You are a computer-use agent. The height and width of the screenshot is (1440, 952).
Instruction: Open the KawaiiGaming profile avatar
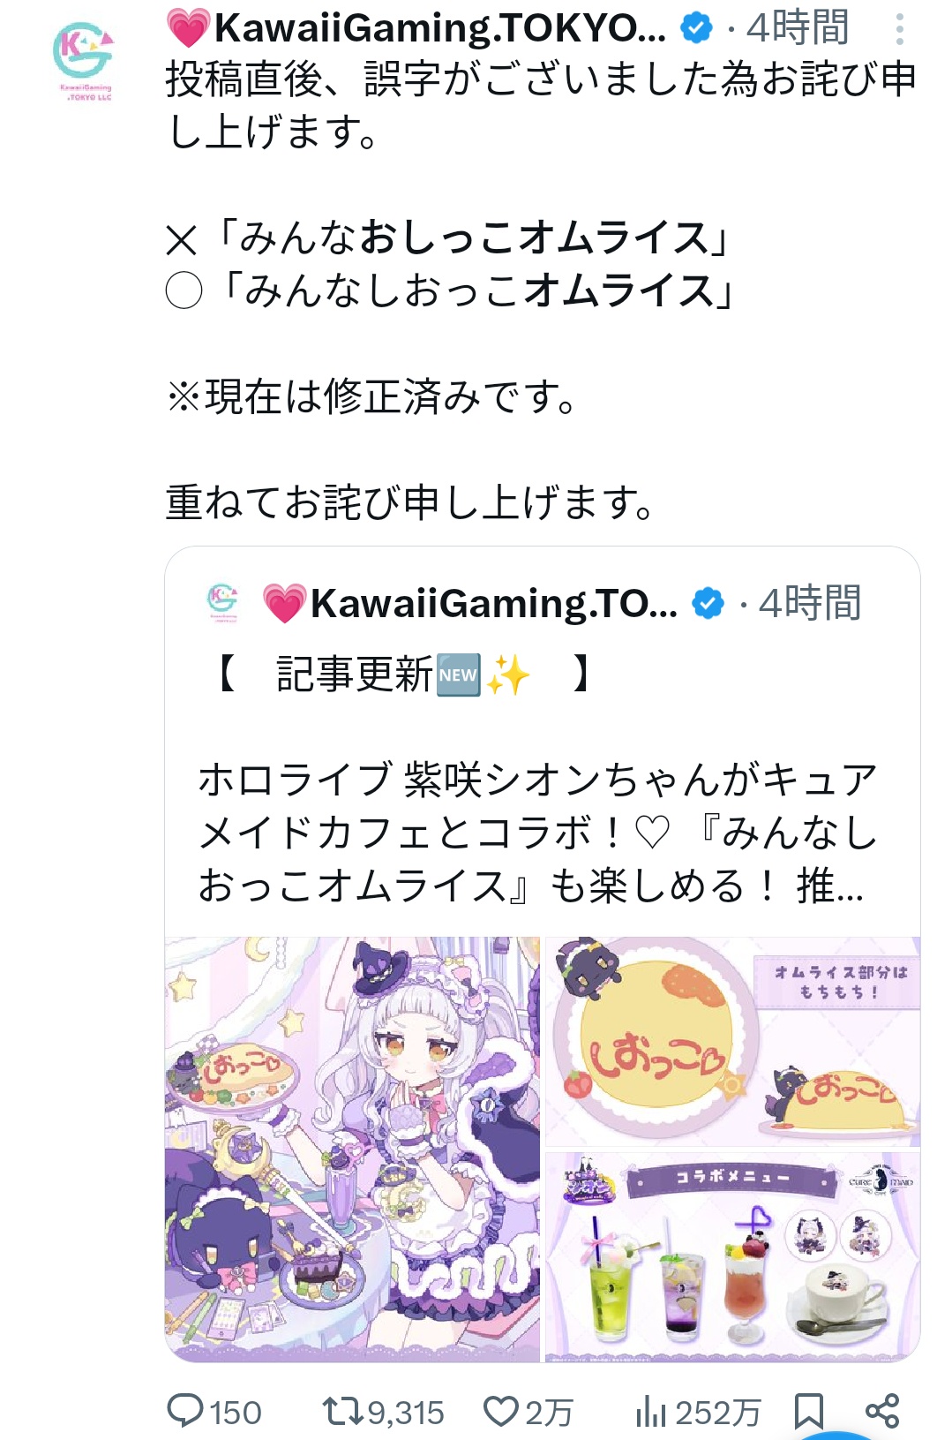click(x=84, y=60)
